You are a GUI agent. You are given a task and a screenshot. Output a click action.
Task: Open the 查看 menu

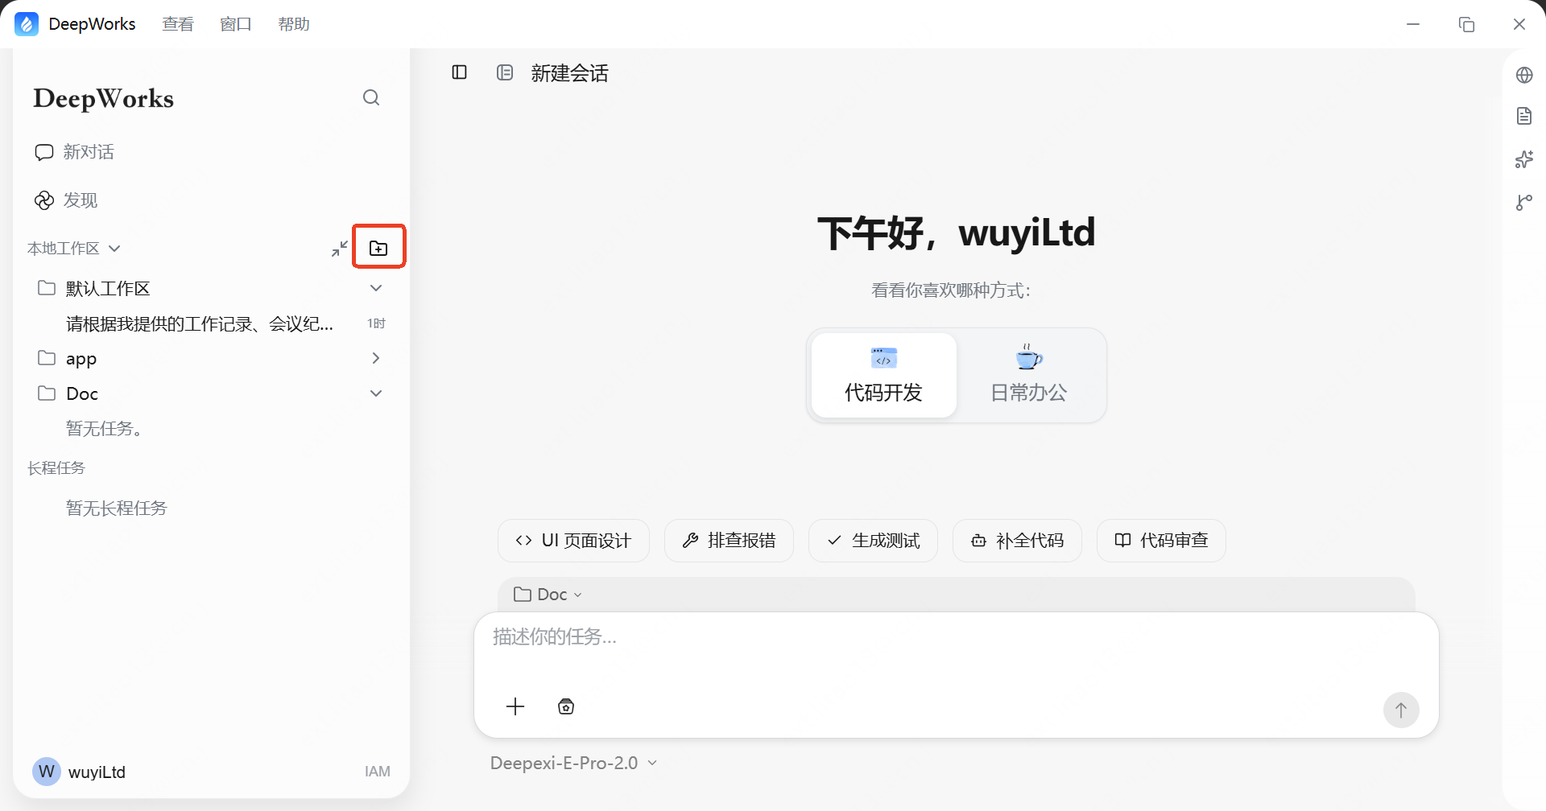pos(178,24)
